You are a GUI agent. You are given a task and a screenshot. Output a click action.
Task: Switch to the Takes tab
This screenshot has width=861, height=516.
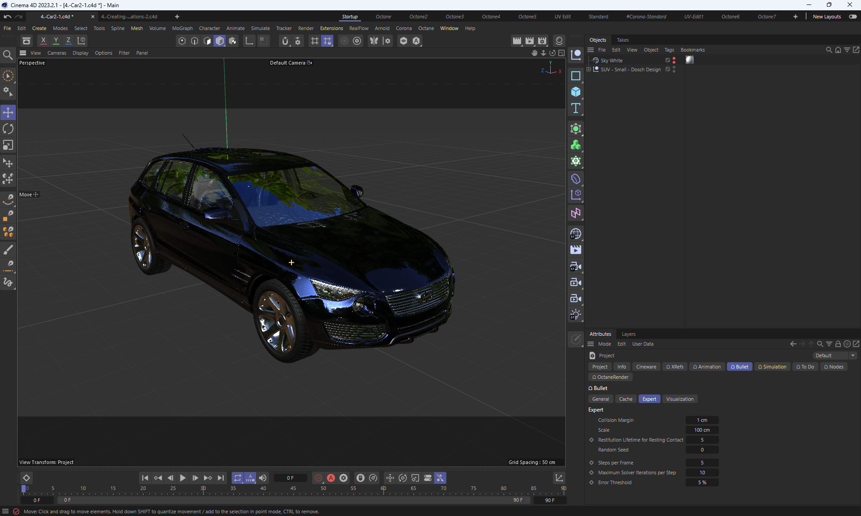(622, 40)
